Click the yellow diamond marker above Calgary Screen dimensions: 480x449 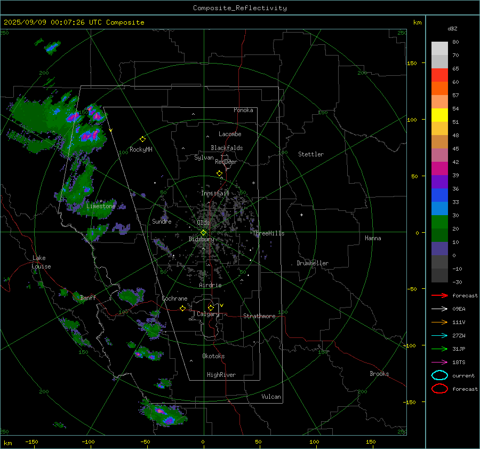tap(211, 308)
